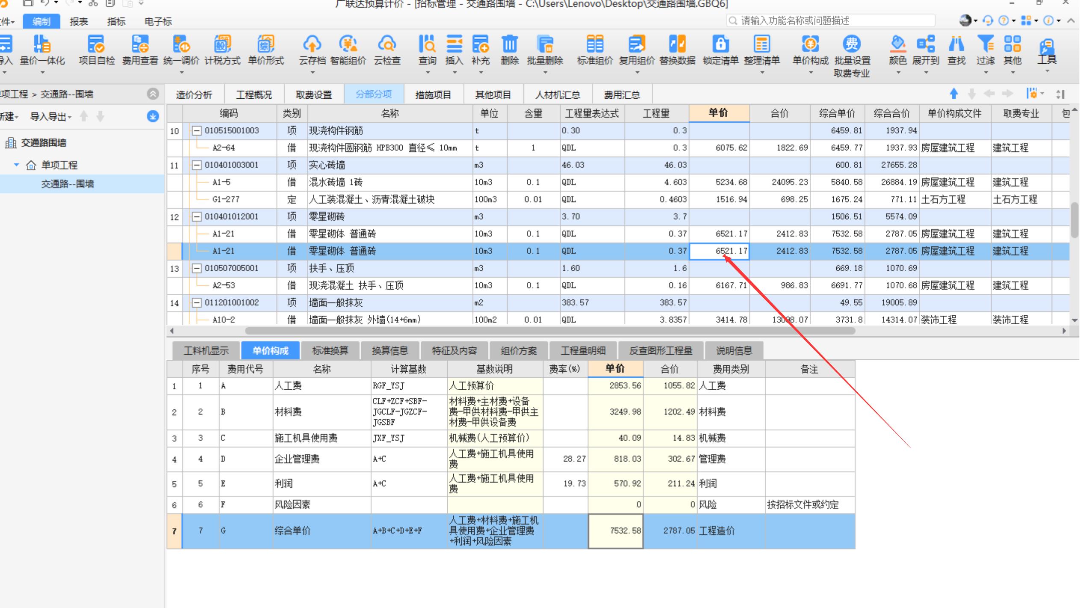This screenshot has width=1080, height=608.
Task: Open the 量价一体化 tool
Action: point(42,50)
